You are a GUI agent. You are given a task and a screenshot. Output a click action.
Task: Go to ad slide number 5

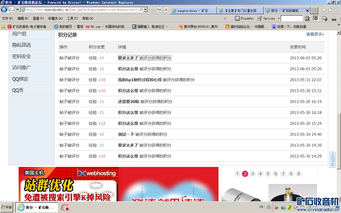point(268,174)
